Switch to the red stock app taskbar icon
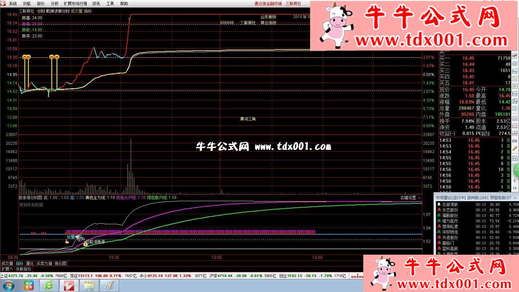Viewport: 519px width, 292px height. click(x=69, y=286)
